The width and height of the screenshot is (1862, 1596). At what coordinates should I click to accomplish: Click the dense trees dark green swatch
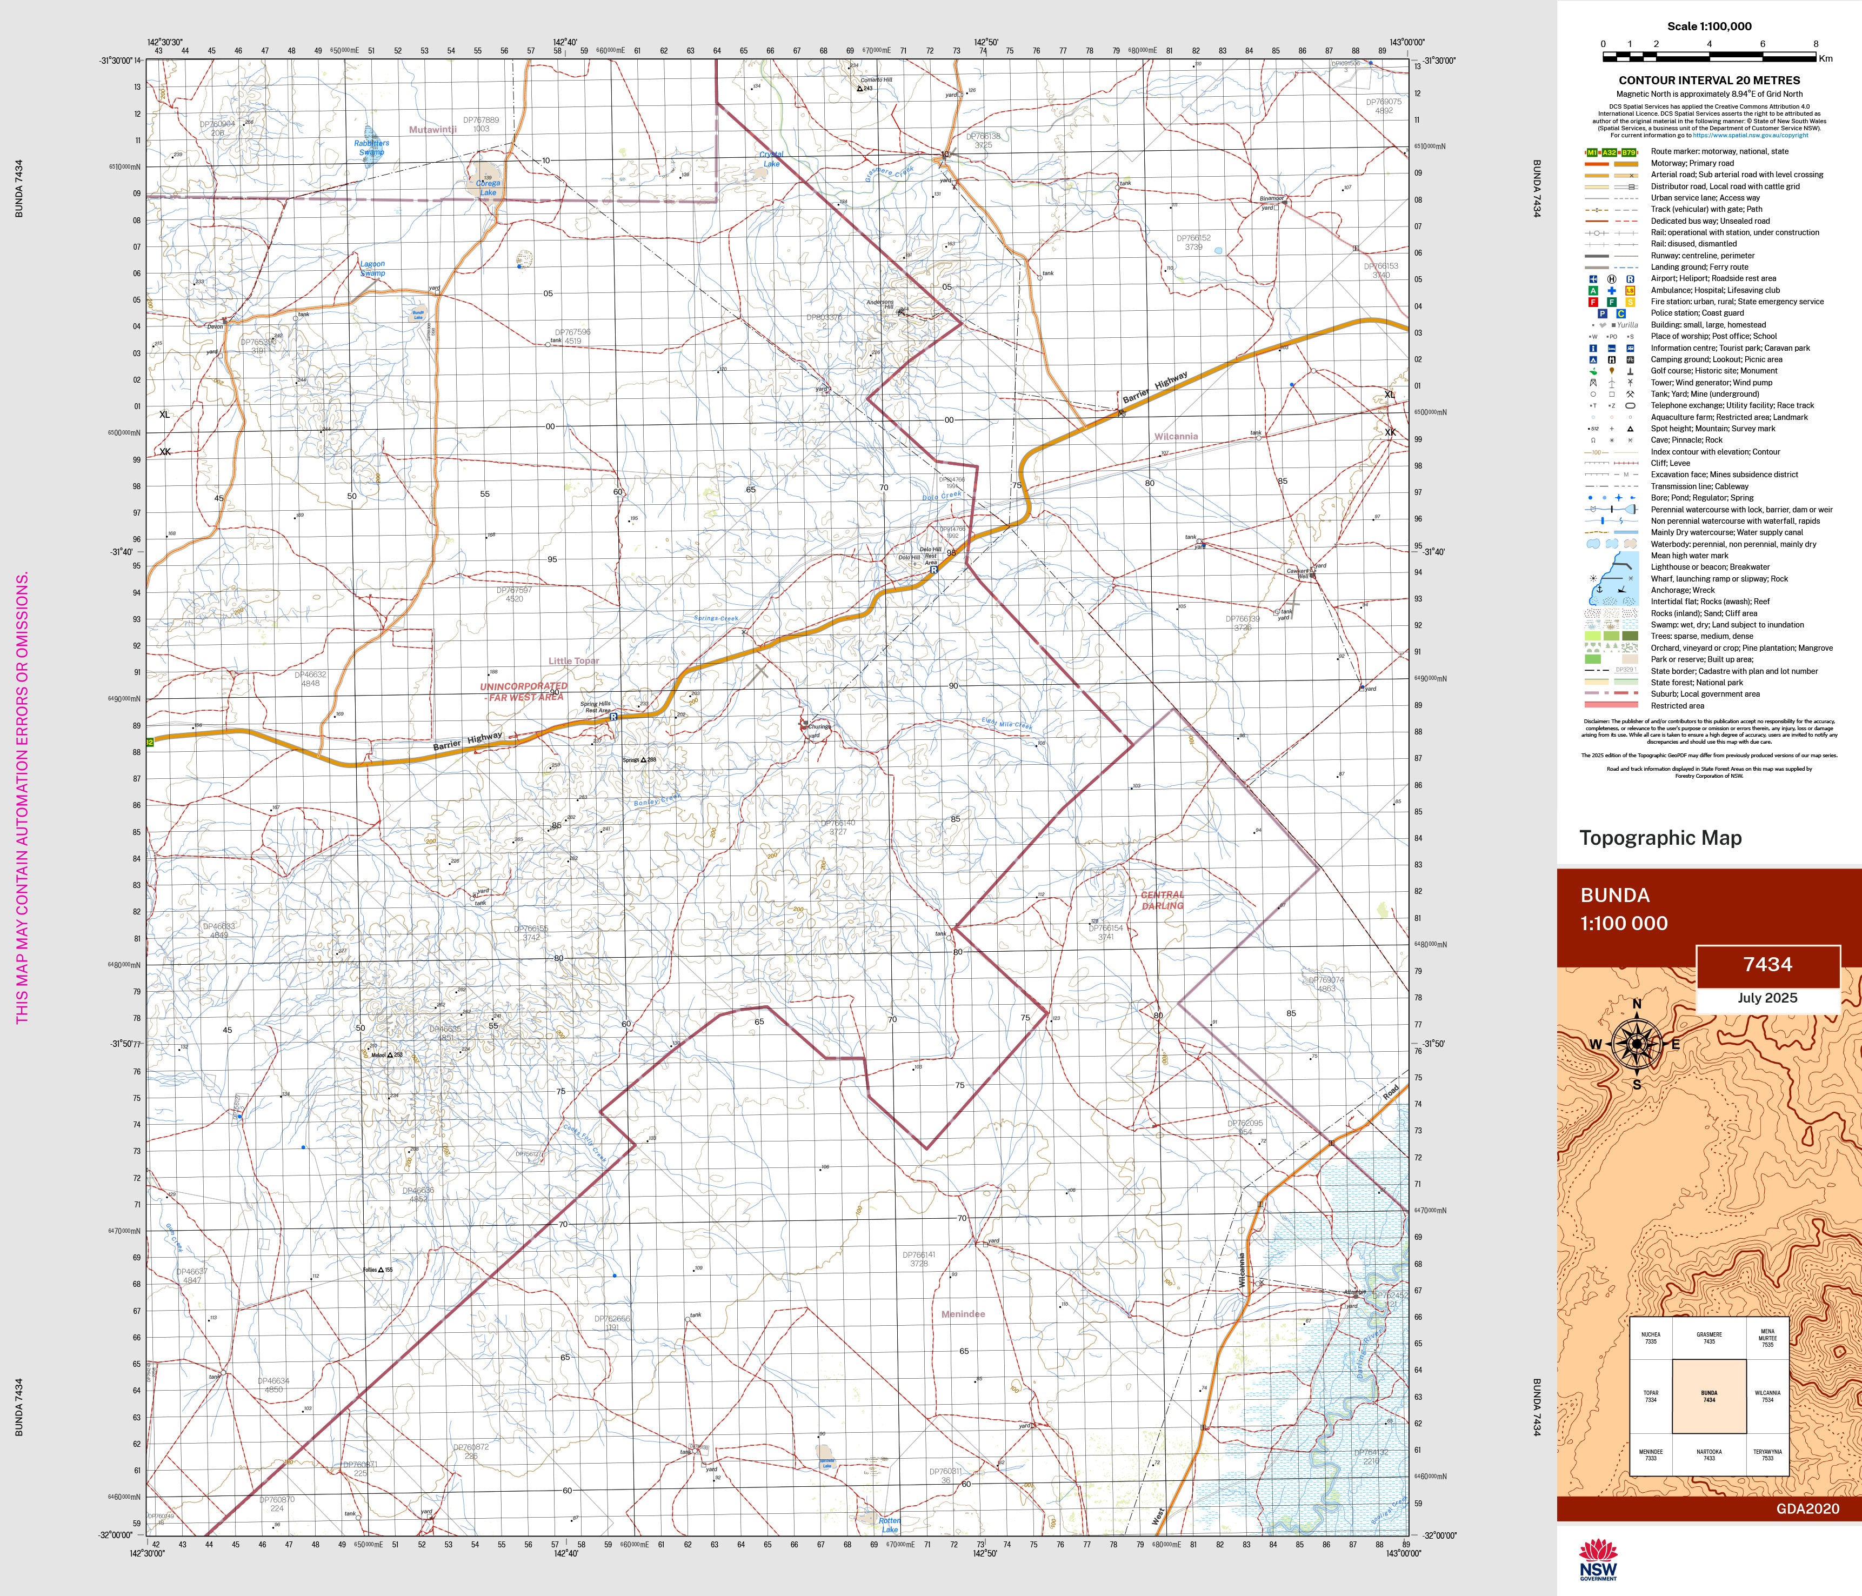coord(1630,636)
